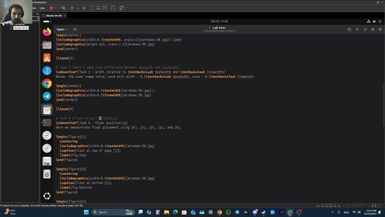The height and width of the screenshot is (217, 385).
Task: Open the Files manager in the dock
Action: tap(47, 45)
